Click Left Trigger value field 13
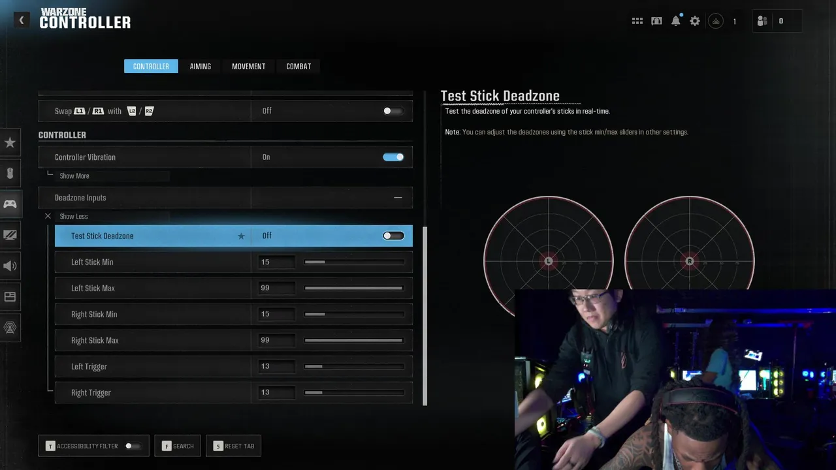The width and height of the screenshot is (836, 470). tap(276, 366)
